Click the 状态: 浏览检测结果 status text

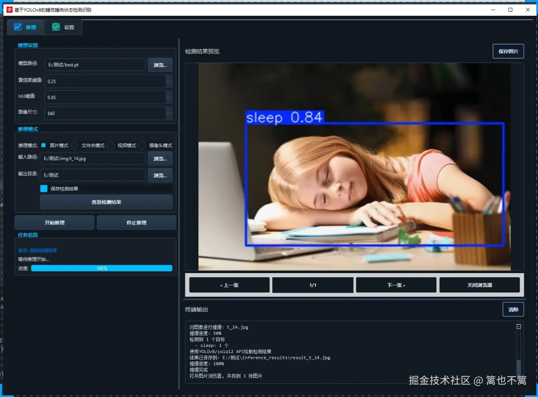[x=38, y=250]
